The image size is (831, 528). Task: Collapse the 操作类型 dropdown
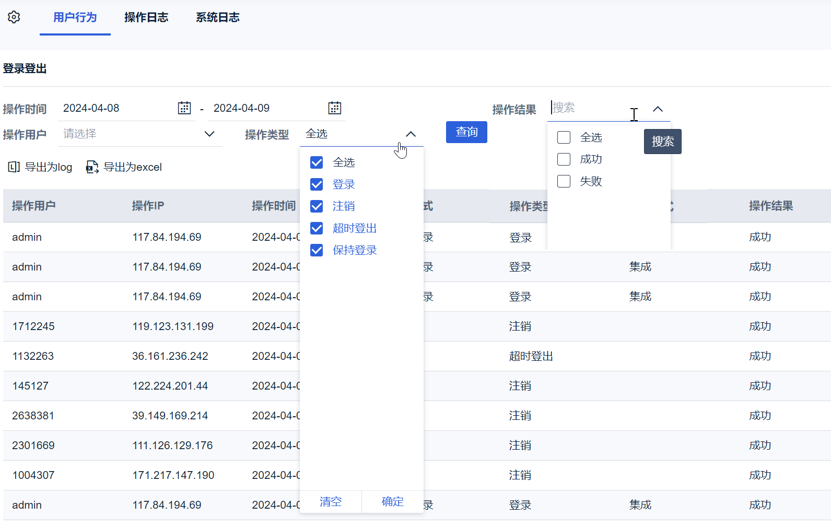click(x=411, y=134)
